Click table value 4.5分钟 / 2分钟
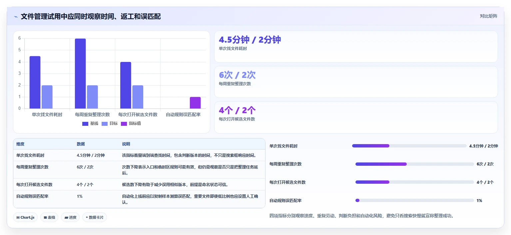The image size is (511, 235). (x=91, y=155)
